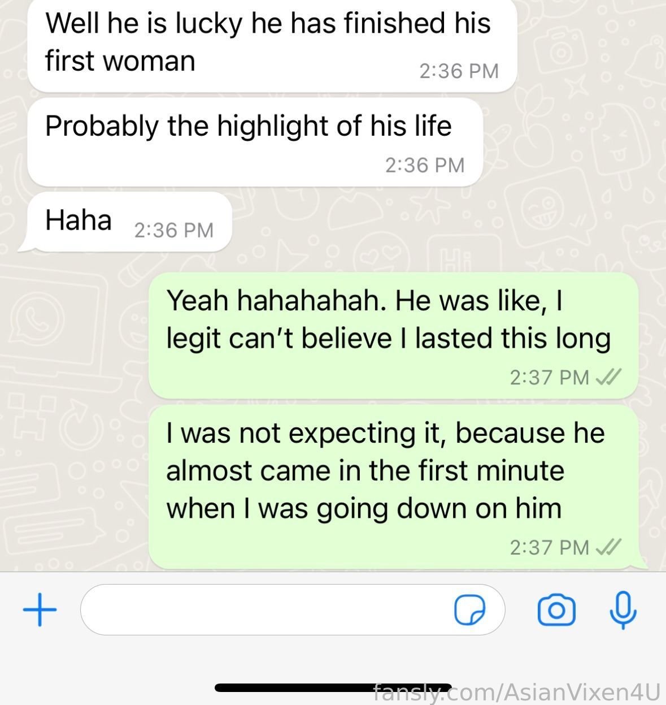666x705 pixels.
Task: Tap double checkmark on 'going down on him' message
Action: (x=609, y=547)
